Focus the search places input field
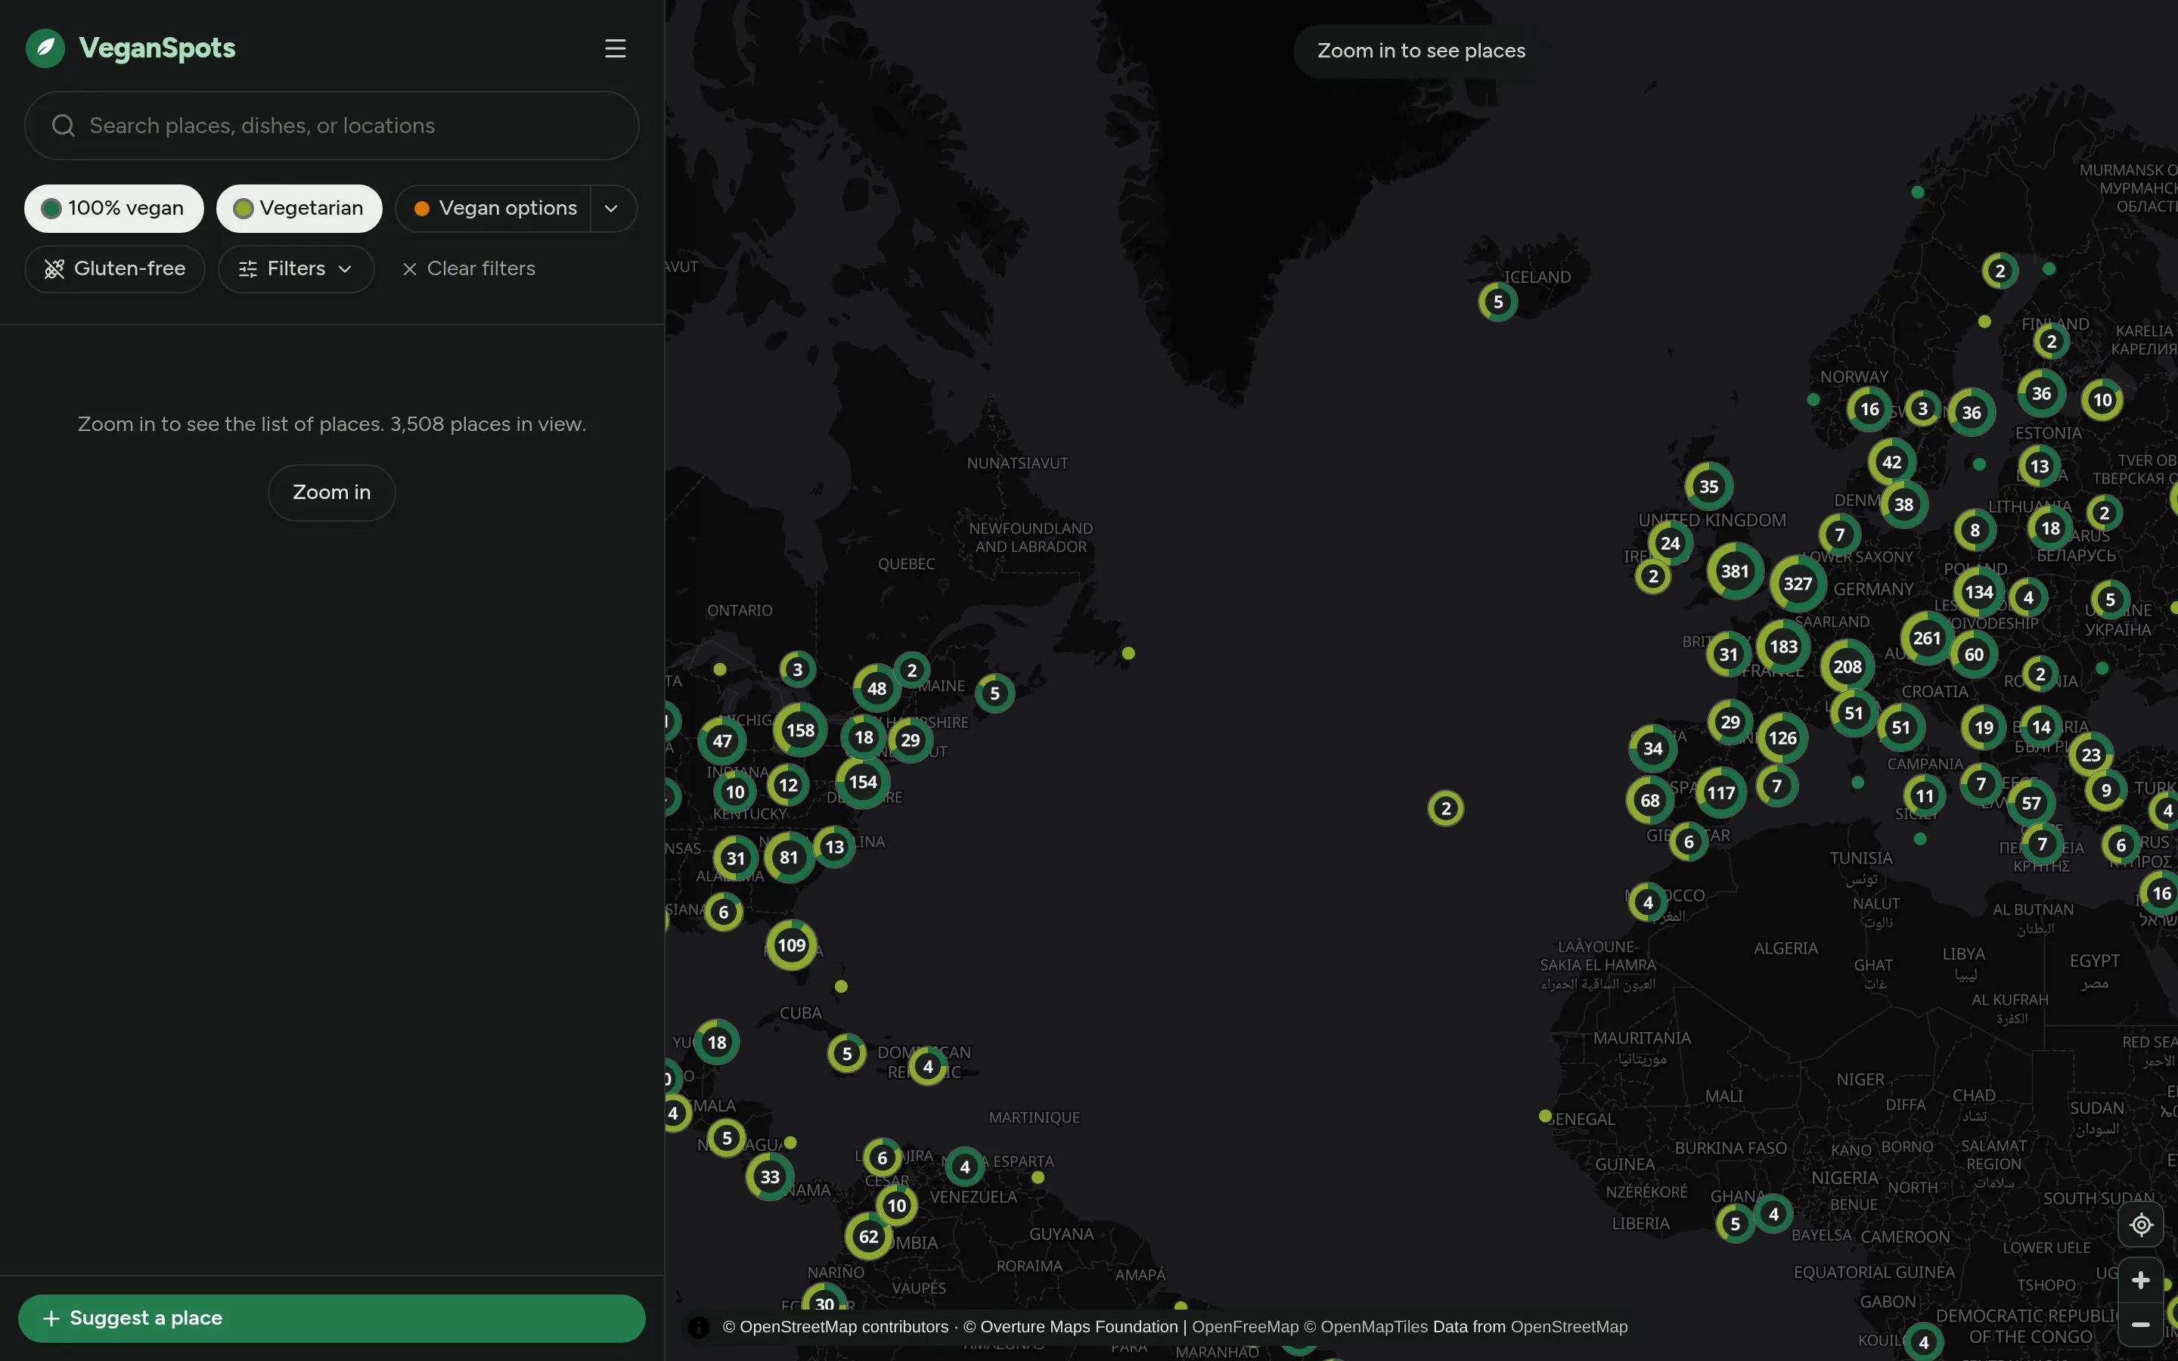 tap(331, 125)
